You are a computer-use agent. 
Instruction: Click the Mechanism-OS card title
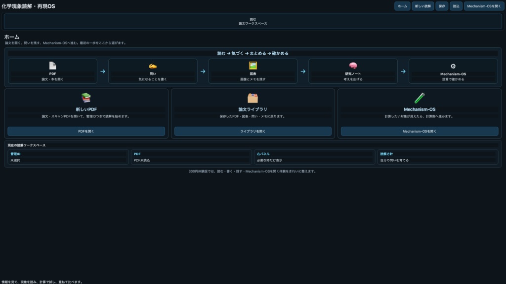420,109
